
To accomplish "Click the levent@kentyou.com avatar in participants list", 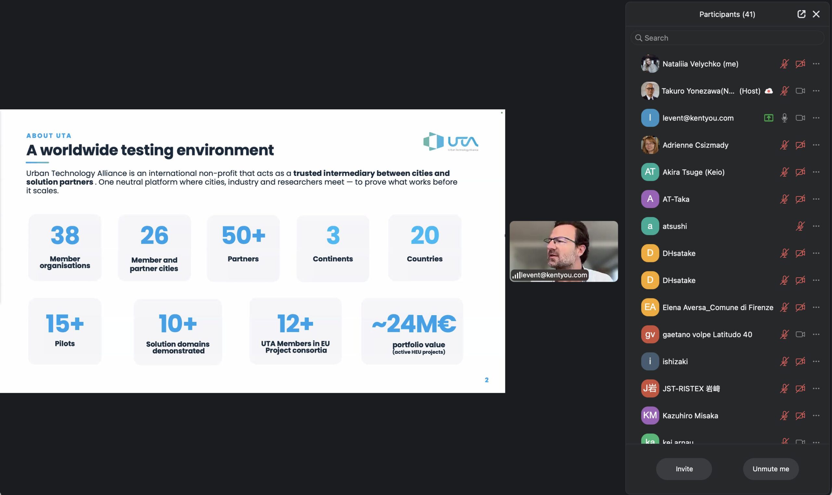I will coord(650,118).
